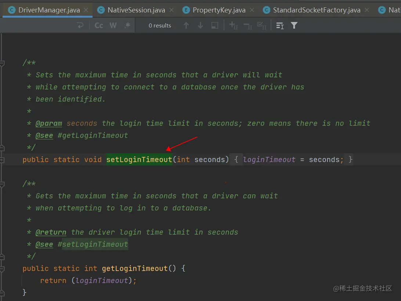Click the Javadoc param name 'seconds'
The height and width of the screenshot is (301, 401).
82,124
